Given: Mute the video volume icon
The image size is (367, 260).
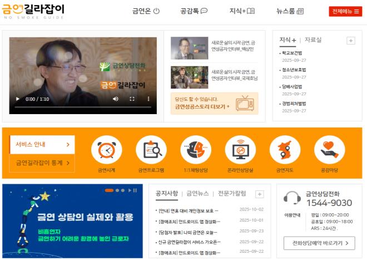Looking at the screenshot, I should point(116,99).
